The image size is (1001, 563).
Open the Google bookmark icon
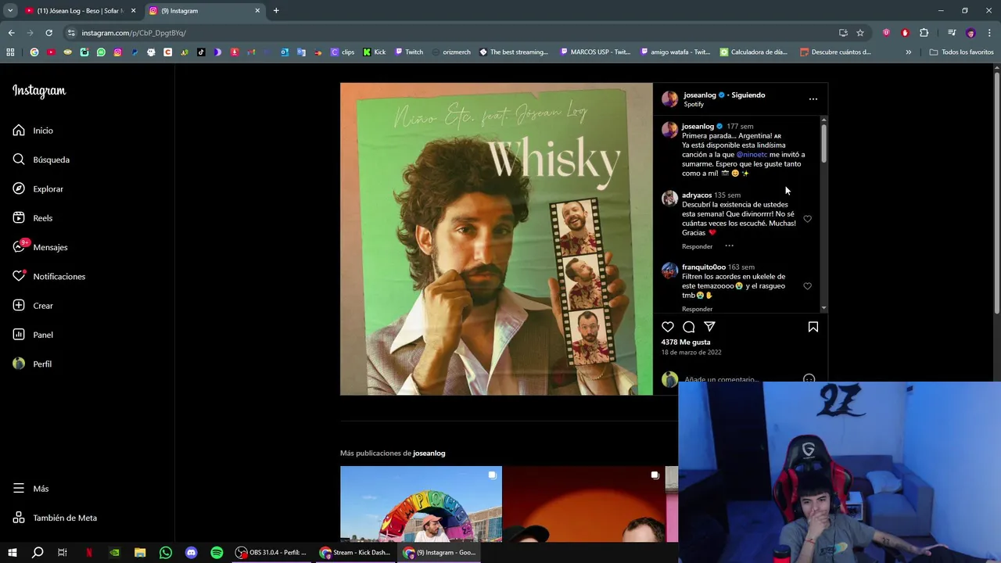pyautogui.click(x=34, y=52)
